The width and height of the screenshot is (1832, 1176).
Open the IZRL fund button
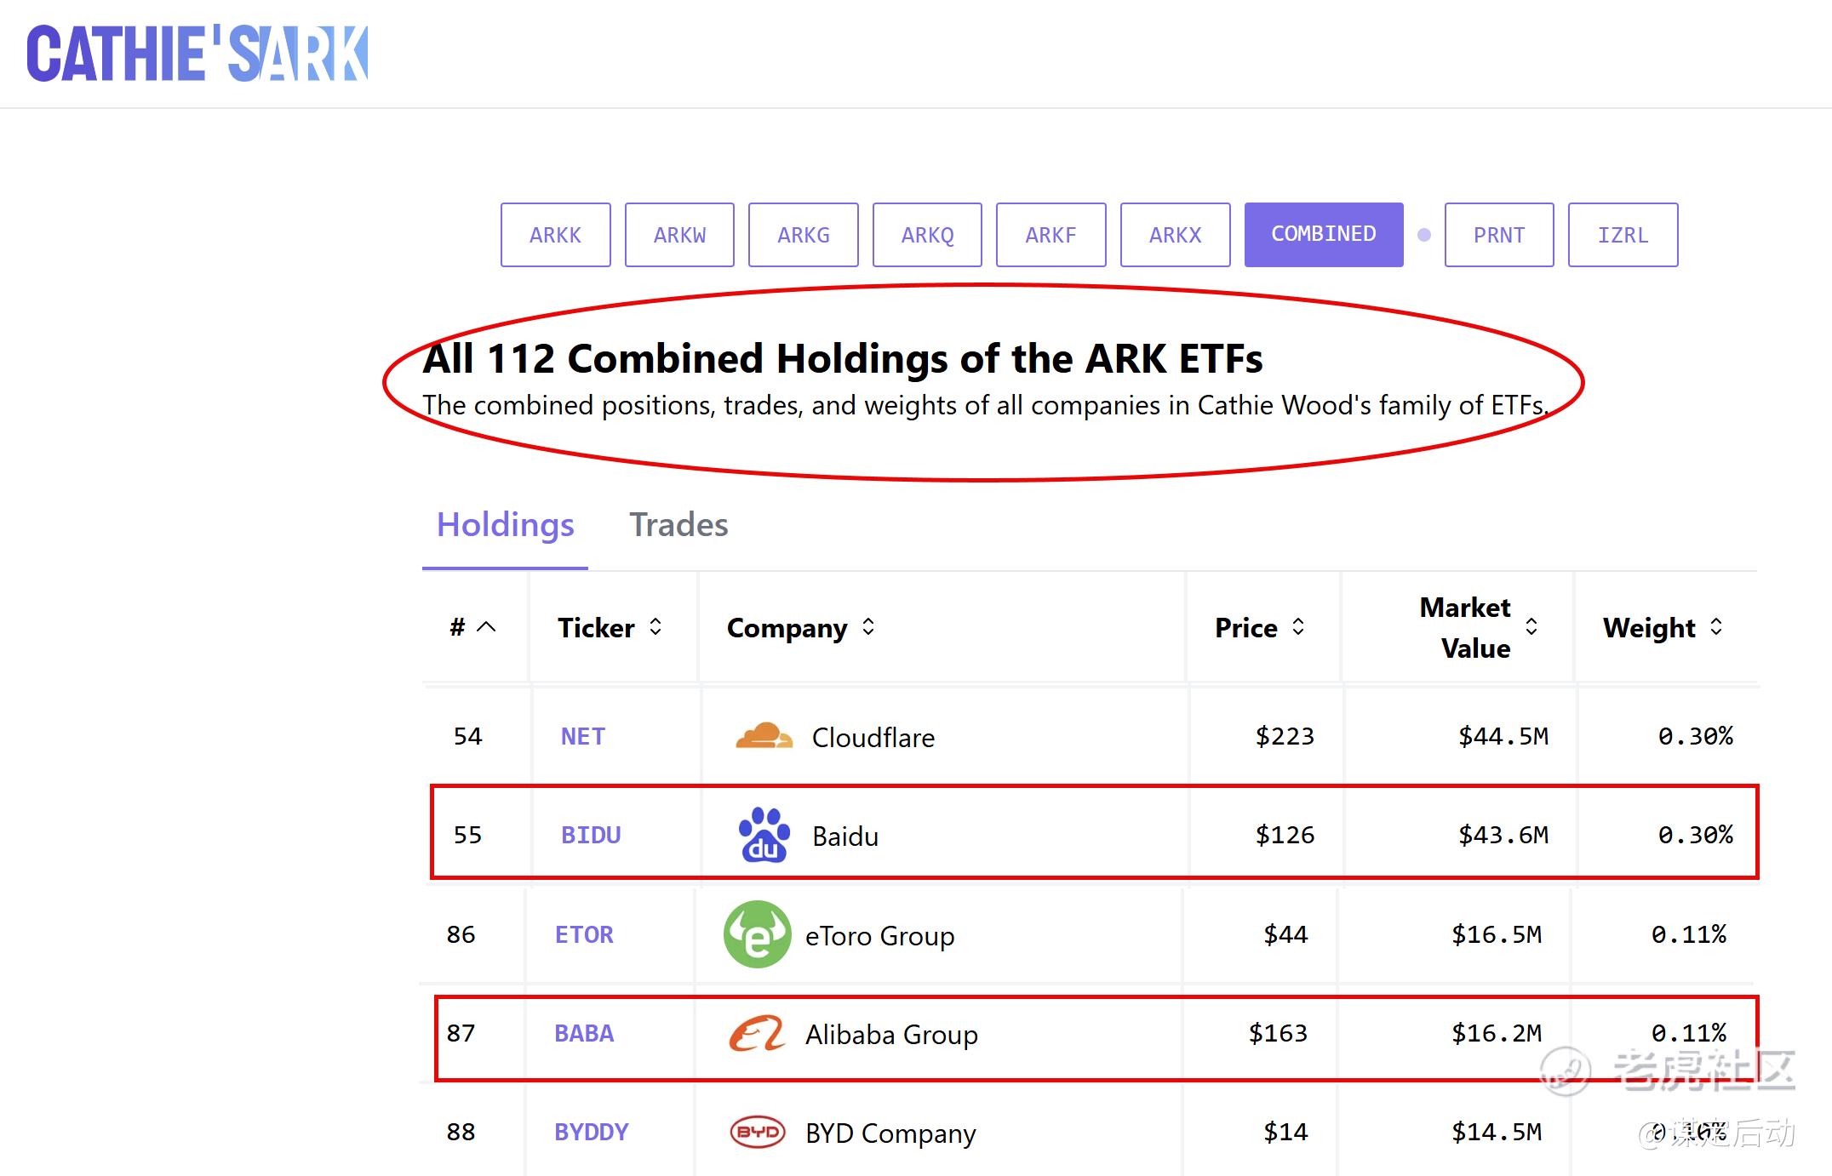coord(1623,235)
